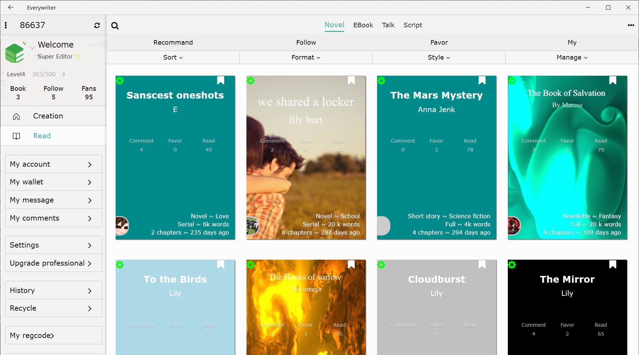View the Fans 95 list

[89, 93]
